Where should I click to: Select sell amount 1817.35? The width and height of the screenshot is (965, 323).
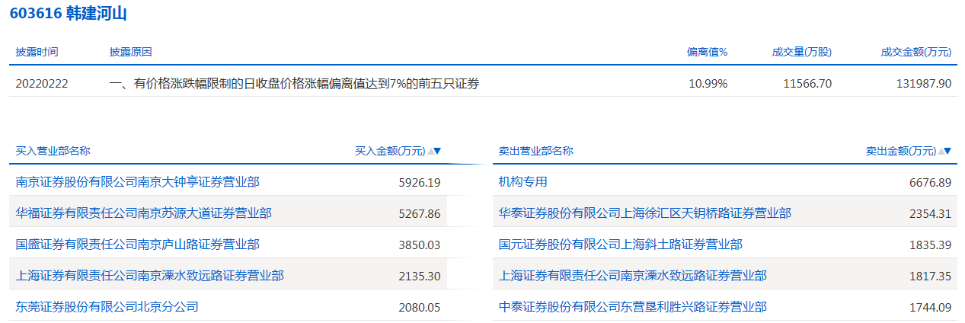930,277
